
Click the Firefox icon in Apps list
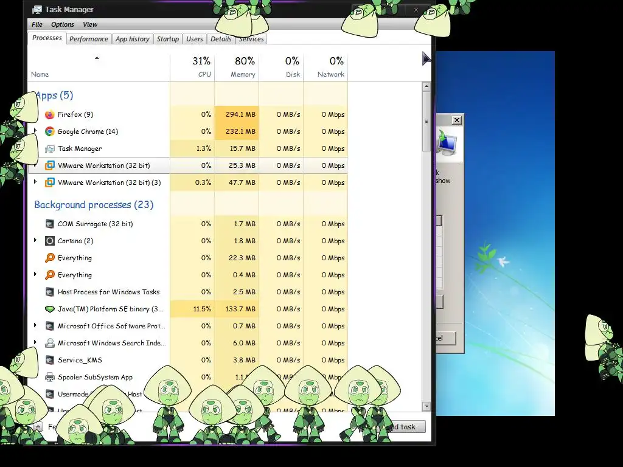50,115
